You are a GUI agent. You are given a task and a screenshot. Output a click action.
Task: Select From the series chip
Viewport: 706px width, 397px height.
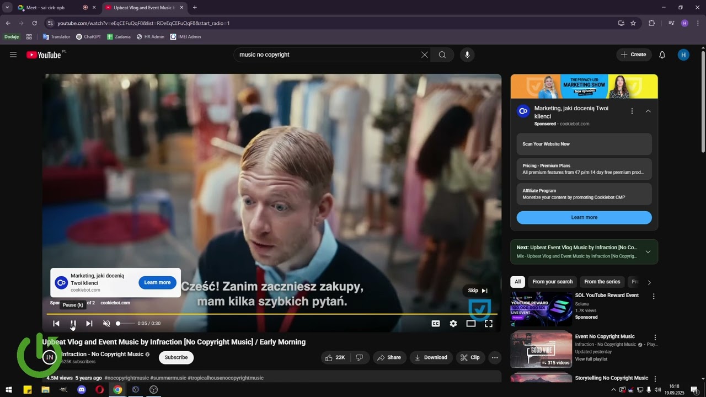[602, 282]
